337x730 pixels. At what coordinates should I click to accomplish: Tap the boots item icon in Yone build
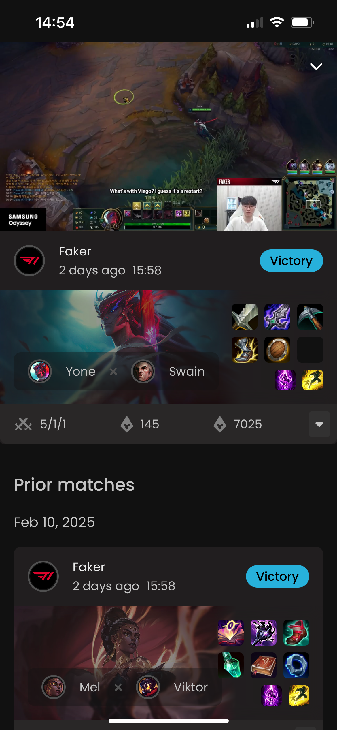245,350
